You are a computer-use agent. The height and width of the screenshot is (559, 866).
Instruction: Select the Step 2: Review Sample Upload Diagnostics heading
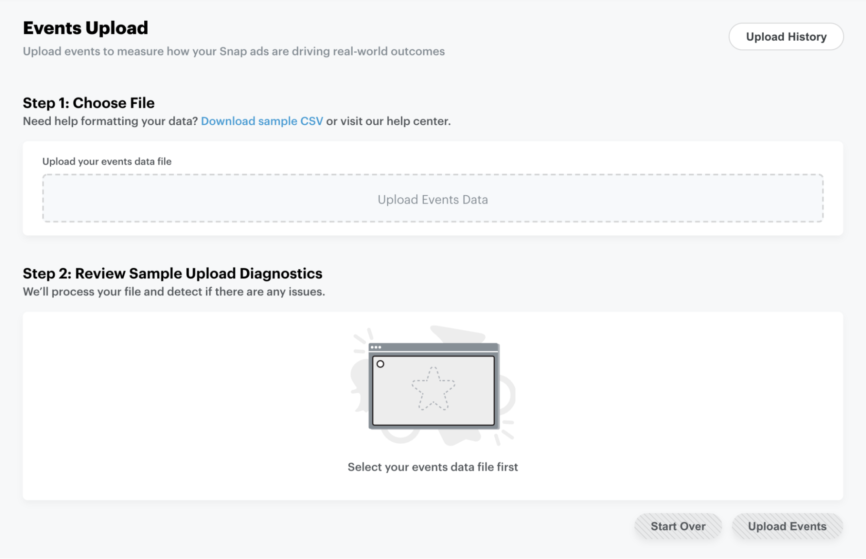coord(172,274)
